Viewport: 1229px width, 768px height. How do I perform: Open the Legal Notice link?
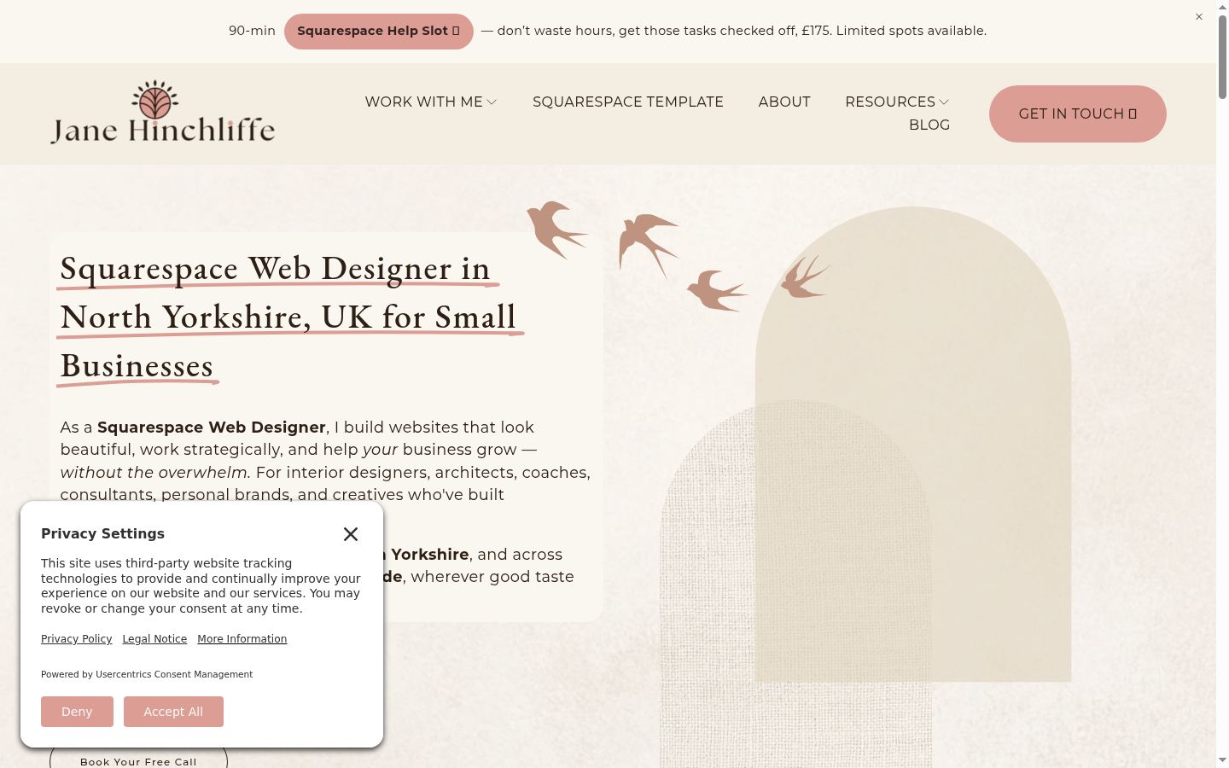(x=154, y=639)
